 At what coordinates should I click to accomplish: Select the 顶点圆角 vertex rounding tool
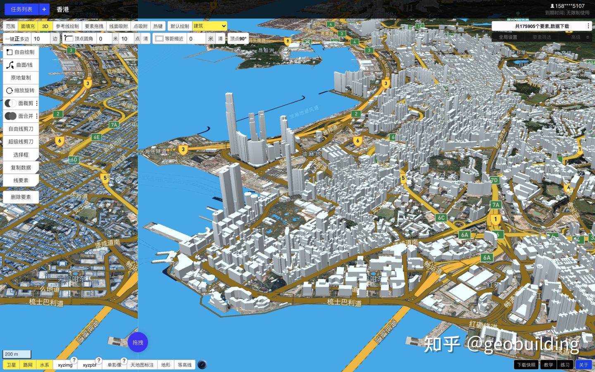(x=79, y=38)
